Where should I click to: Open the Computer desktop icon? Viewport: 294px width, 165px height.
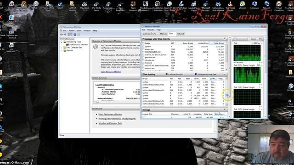click(x=254, y=5)
